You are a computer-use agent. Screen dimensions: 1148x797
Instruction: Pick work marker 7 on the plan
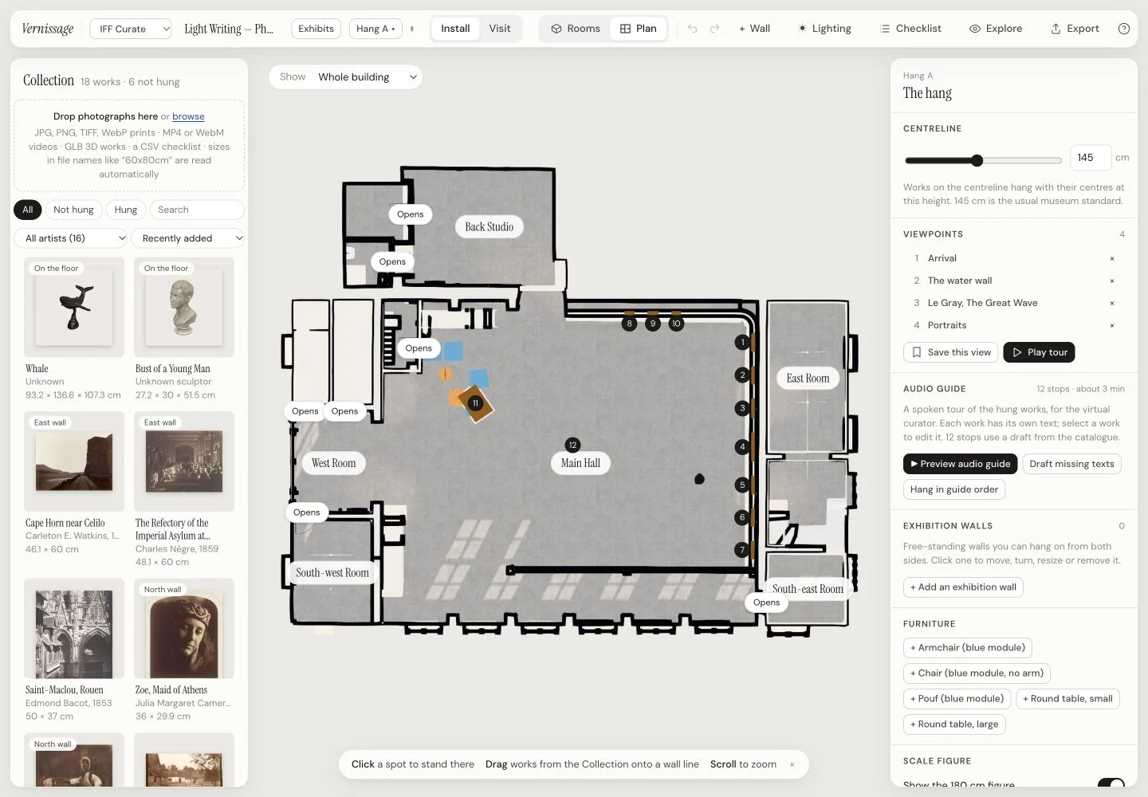point(742,550)
